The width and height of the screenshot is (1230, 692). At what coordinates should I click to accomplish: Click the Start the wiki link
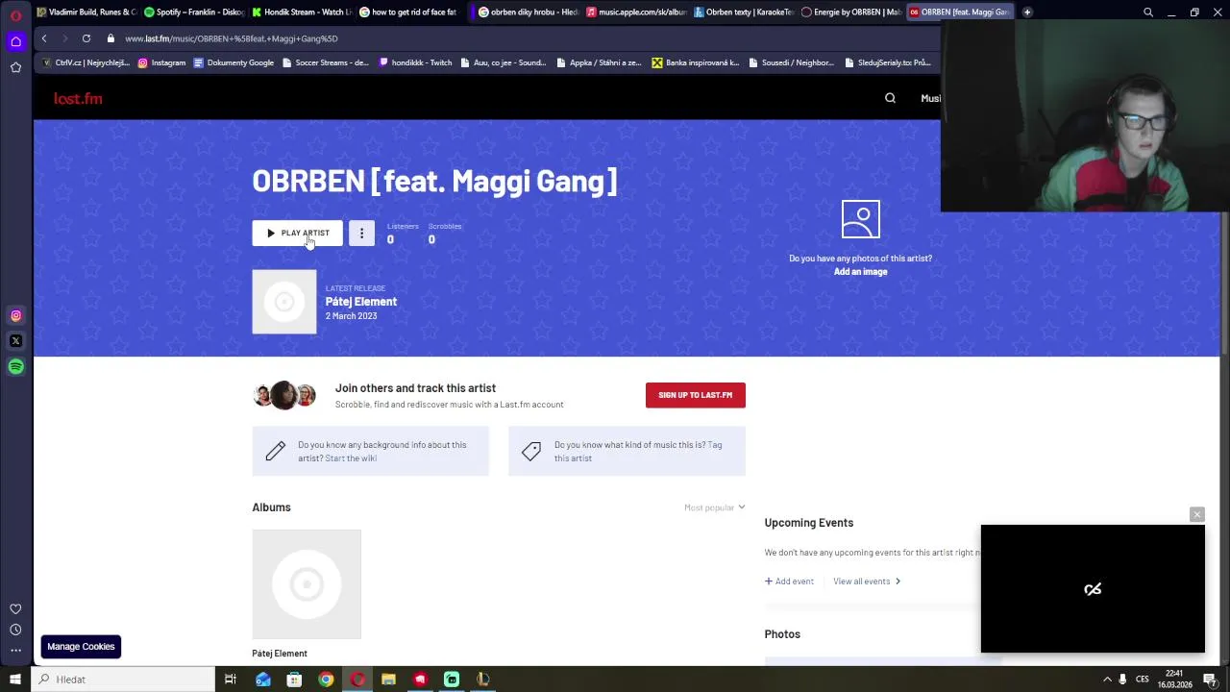point(351,458)
